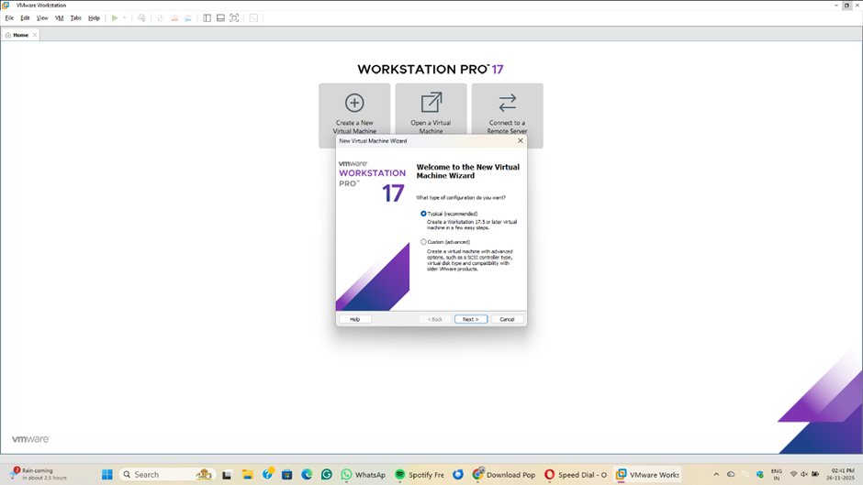This screenshot has height=485, width=863.
Task: Select the Custom (advanced) radio option
Action: tap(423, 242)
